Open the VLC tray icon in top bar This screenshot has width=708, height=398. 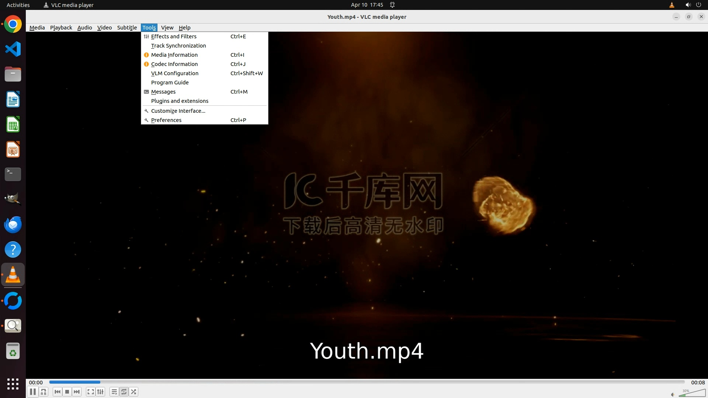coord(671,5)
